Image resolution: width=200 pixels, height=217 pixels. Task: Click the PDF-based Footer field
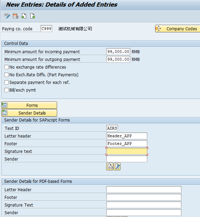[x=144, y=197]
